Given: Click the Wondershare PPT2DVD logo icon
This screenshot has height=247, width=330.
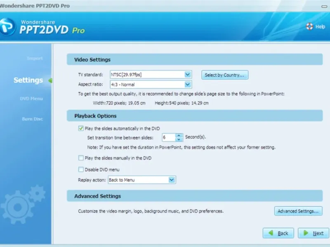Looking at the screenshot, I should pyautogui.click(x=7, y=27).
